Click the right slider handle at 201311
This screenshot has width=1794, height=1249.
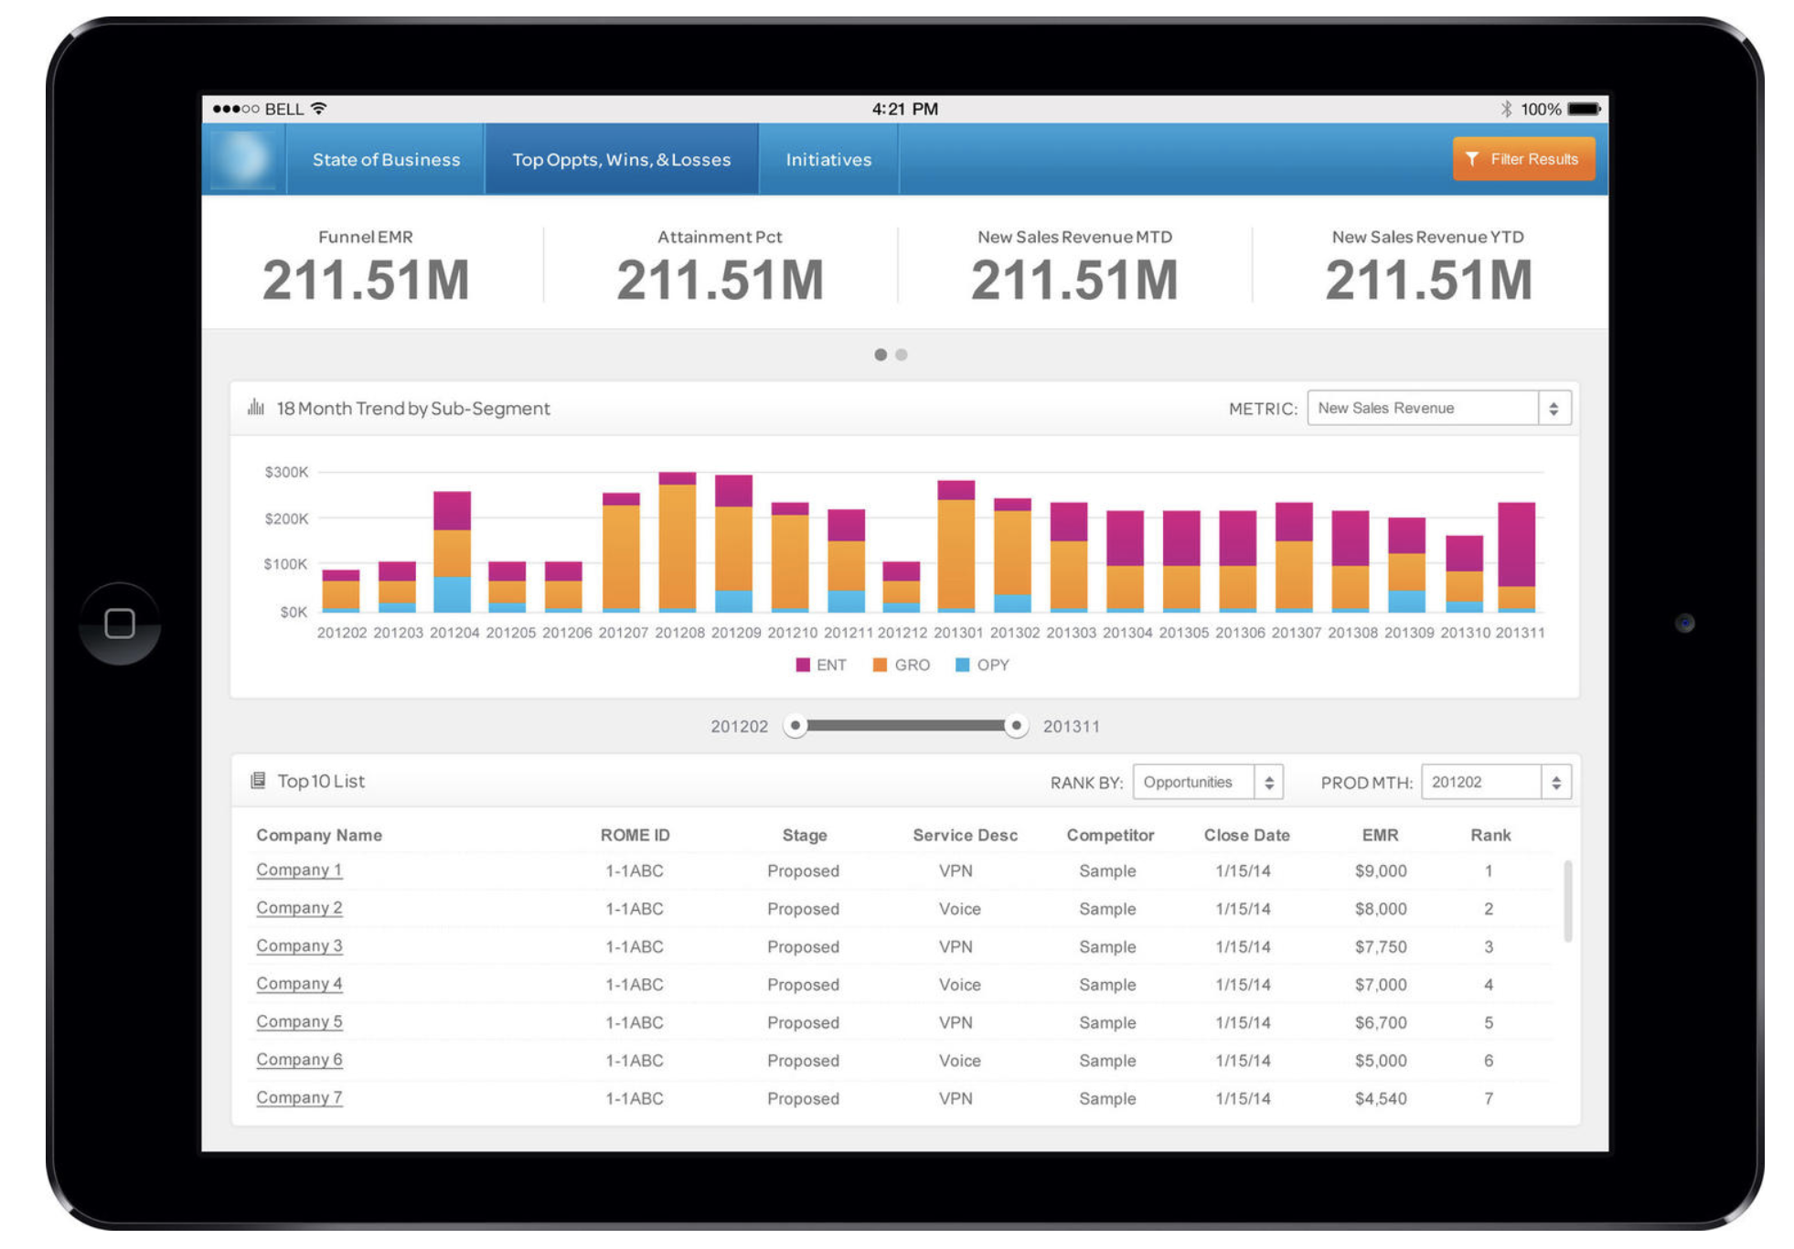[x=1015, y=725]
